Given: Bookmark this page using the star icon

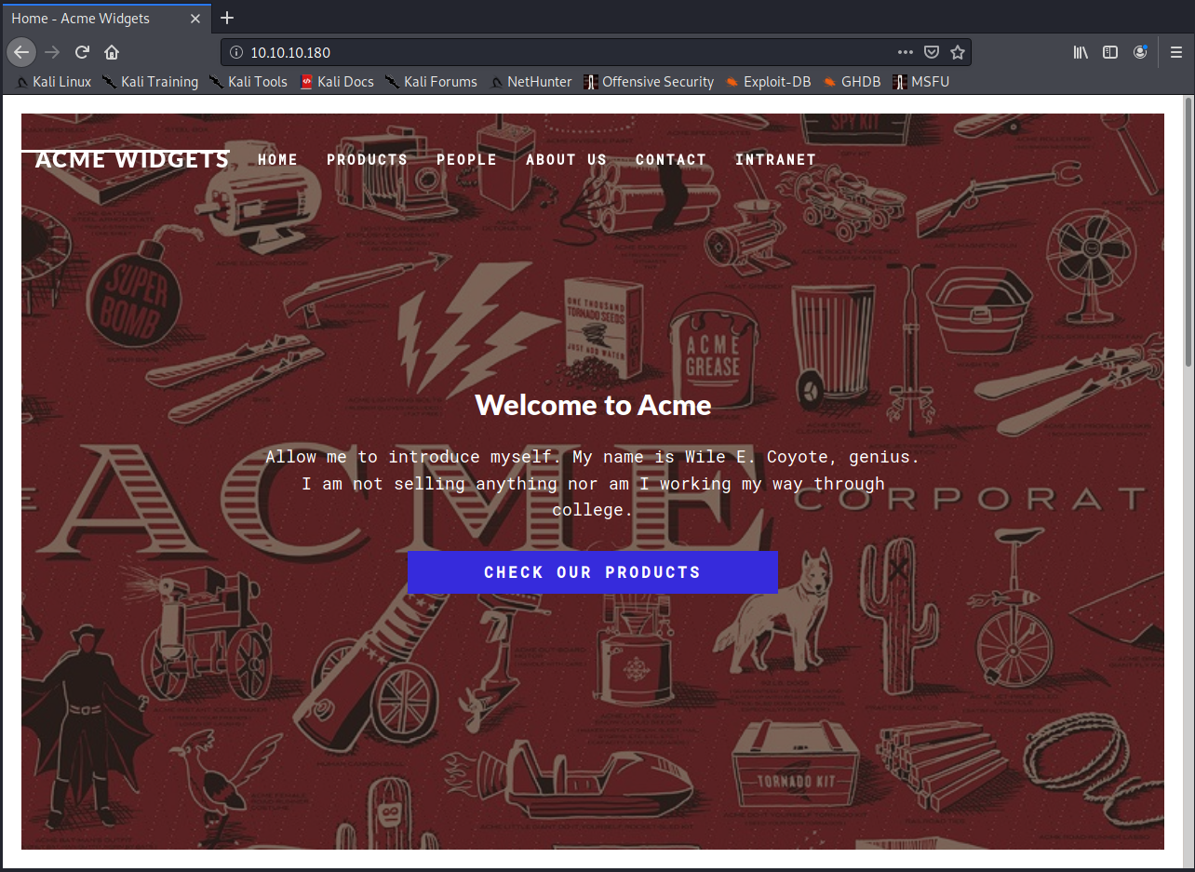Looking at the screenshot, I should pos(958,52).
